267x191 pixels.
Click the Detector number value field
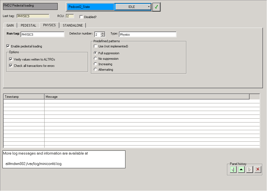click(97, 35)
